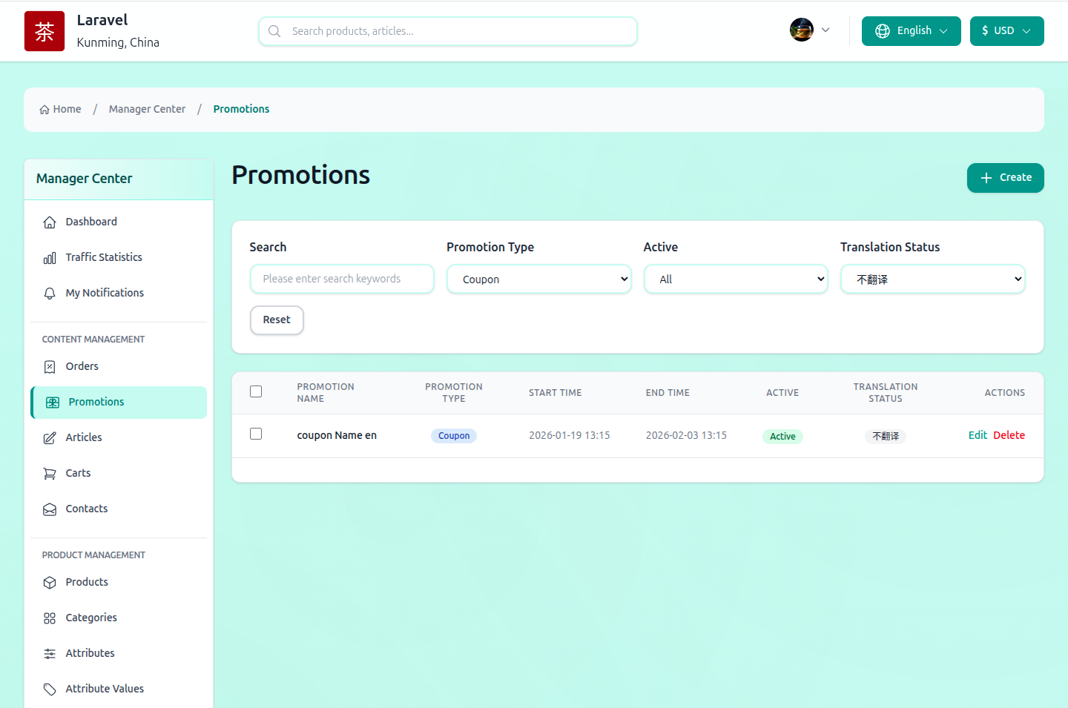Click the Attributes sliders icon
Screen dimensions: 1068x708
tap(50, 654)
